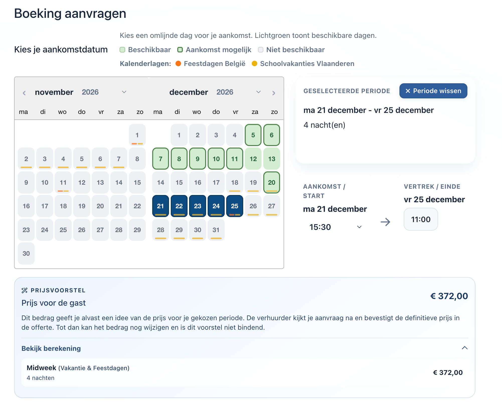This screenshot has height=405, width=502.
Task: Select December 11 in the calendar
Action: pyautogui.click(x=234, y=159)
